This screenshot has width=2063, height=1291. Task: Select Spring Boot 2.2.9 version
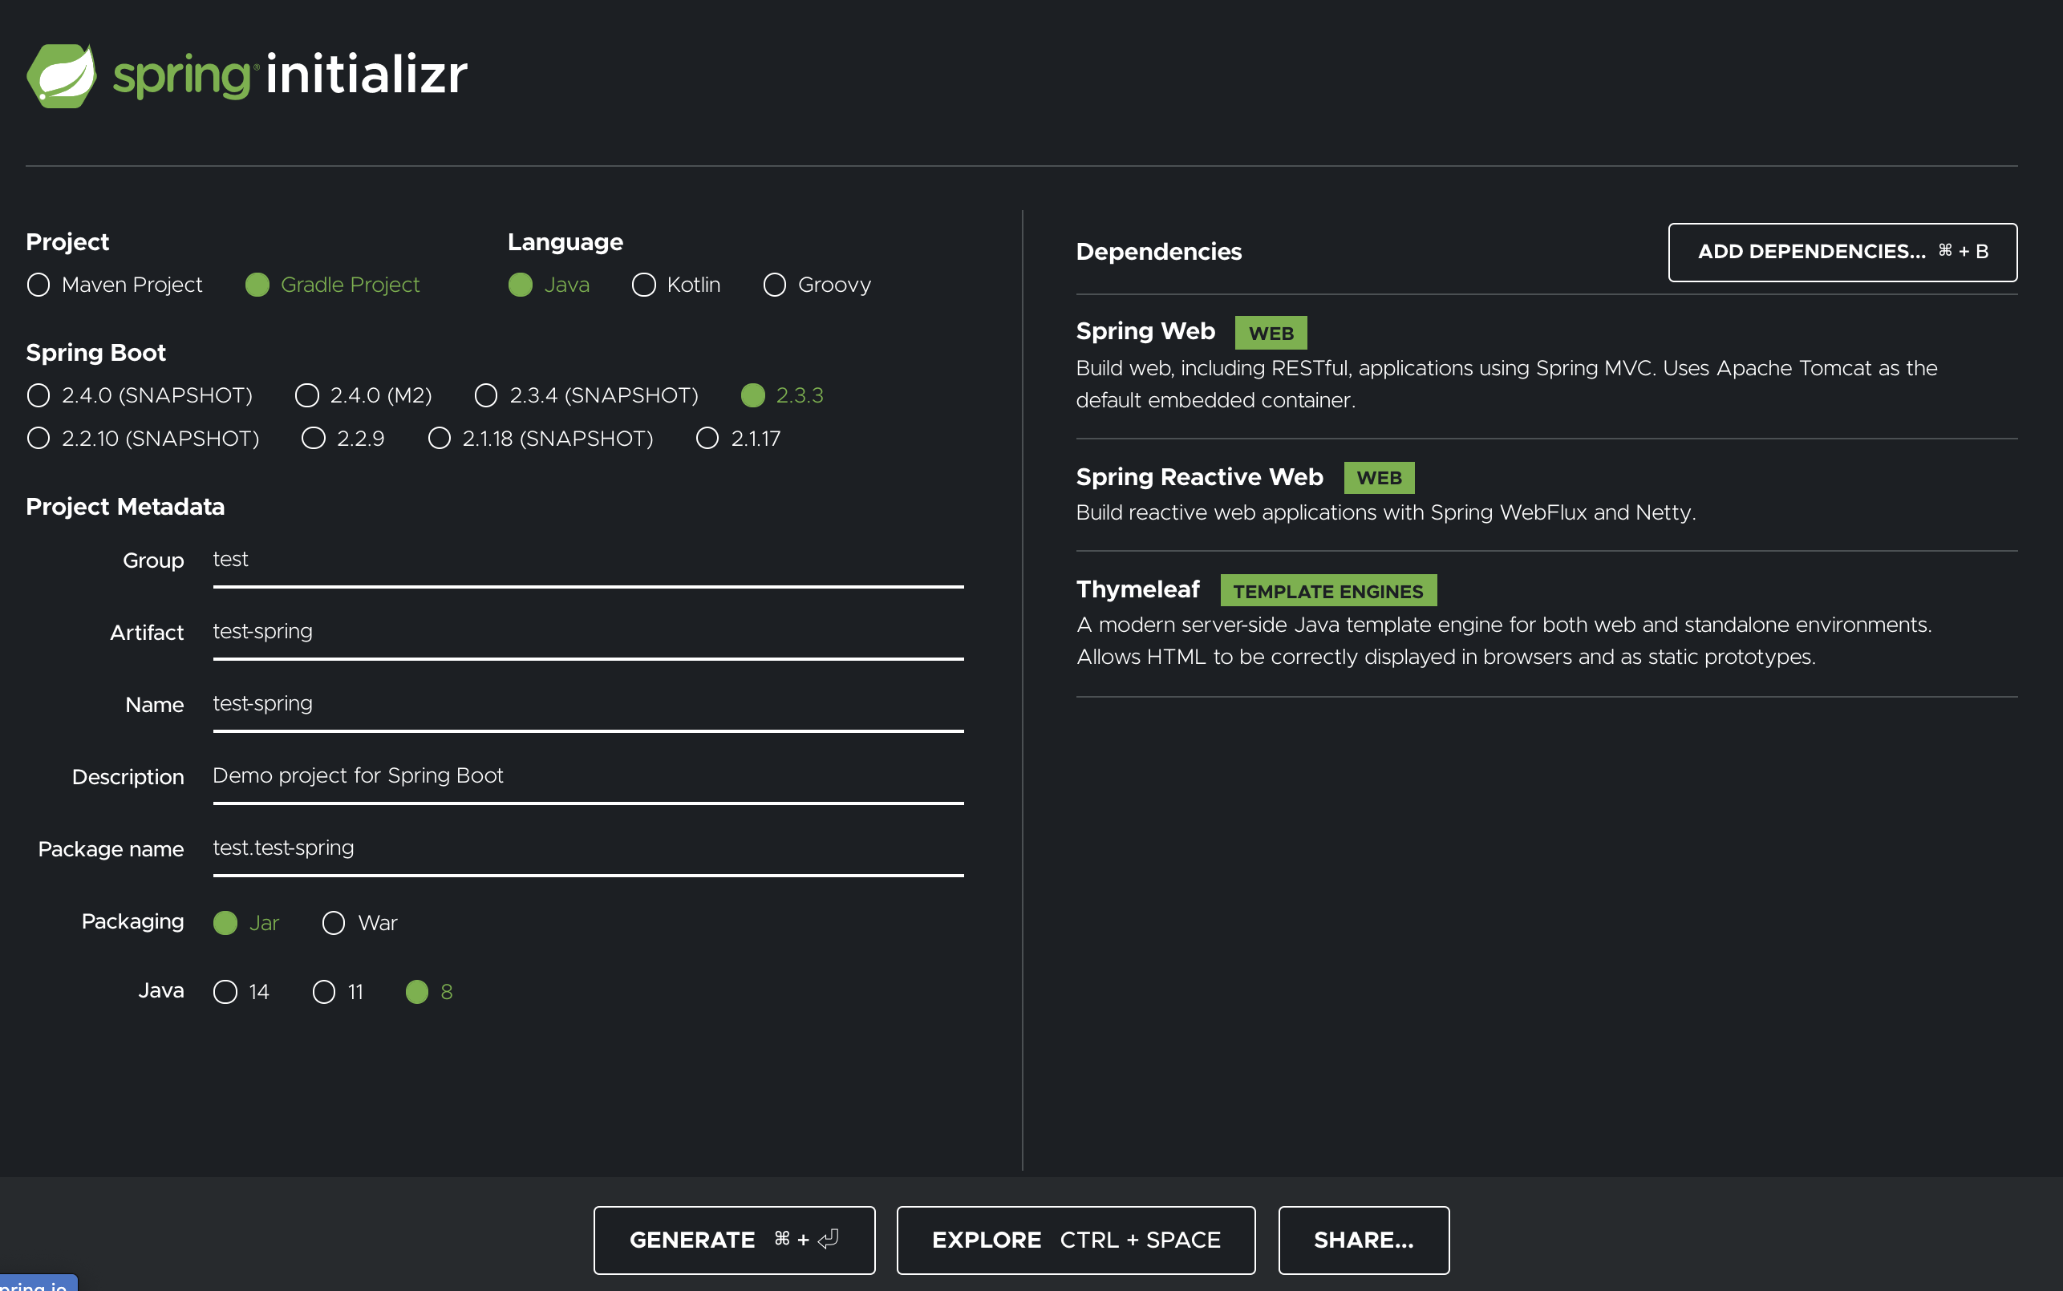pyautogui.click(x=314, y=438)
